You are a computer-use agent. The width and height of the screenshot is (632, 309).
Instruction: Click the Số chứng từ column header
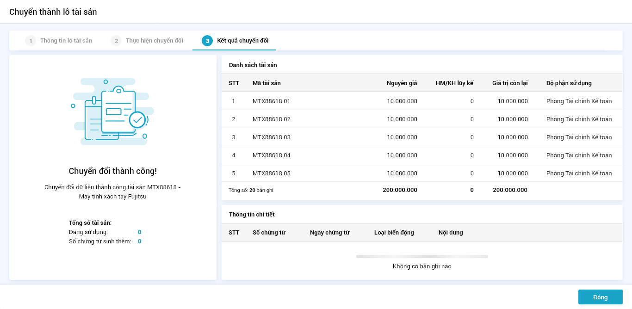[x=269, y=232]
